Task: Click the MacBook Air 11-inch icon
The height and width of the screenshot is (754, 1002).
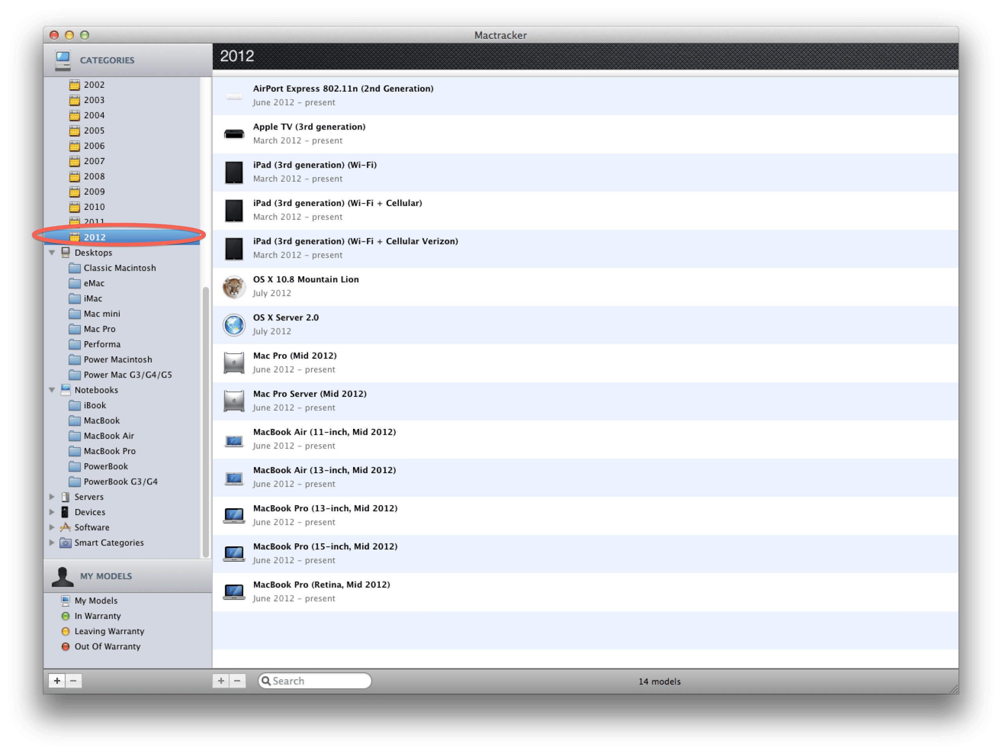Action: click(x=234, y=441)
